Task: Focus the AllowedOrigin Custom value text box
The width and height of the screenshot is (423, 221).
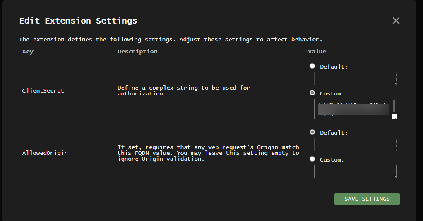Action: 355,171
